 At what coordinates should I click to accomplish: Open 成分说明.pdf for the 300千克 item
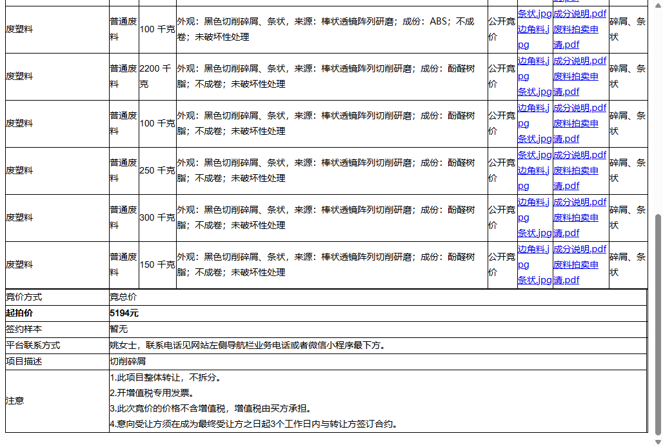[579, 201]
